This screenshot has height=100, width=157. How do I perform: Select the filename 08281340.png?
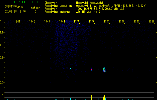pyautogui.click(x=14, y=6)
